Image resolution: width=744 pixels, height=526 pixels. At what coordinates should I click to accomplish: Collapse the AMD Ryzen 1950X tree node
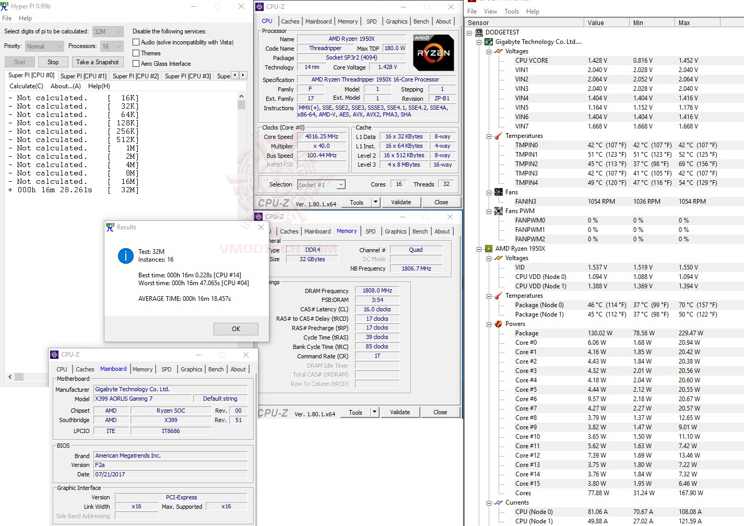pyautogui.click(x=479, y=249)
